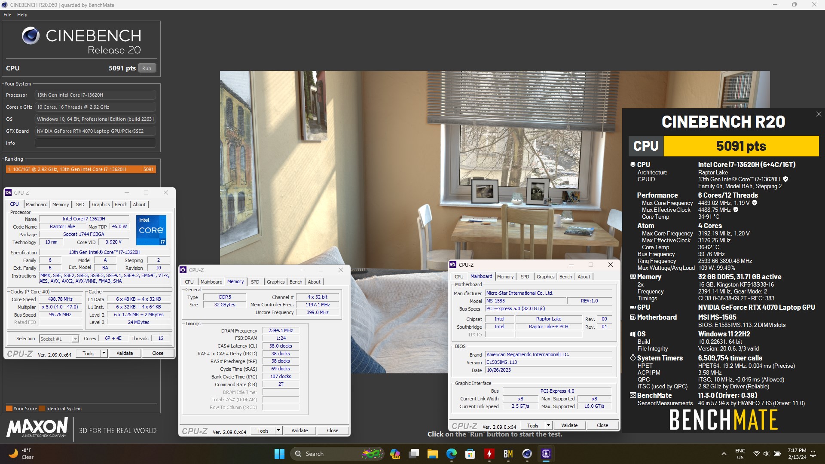Click Validate in the Mainboard CPU-Z window

point(569,425)
